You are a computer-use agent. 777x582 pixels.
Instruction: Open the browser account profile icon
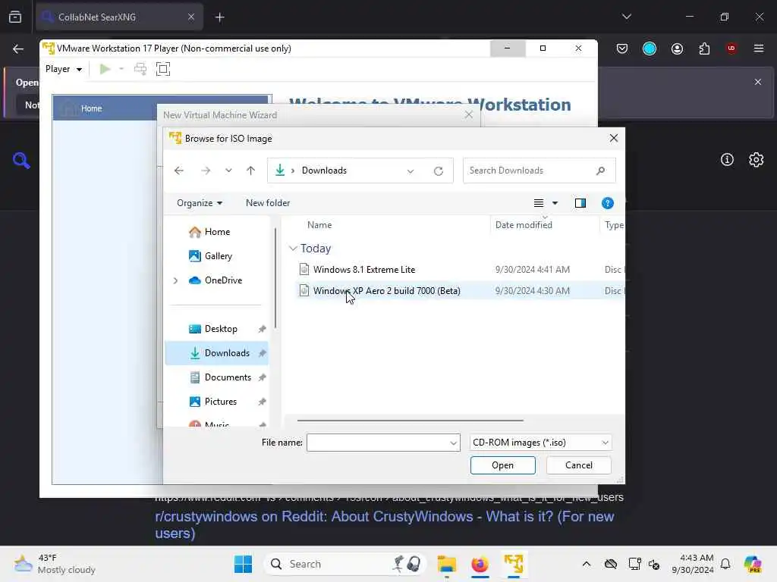pos(677,48)
